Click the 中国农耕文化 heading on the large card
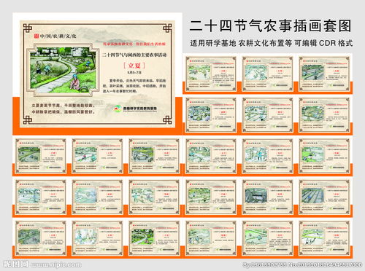 coord(58,36)
